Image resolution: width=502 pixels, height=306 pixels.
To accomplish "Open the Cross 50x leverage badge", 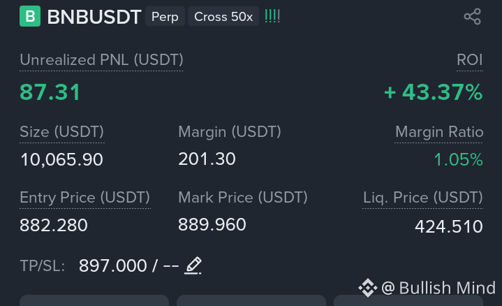I will 223,16.
